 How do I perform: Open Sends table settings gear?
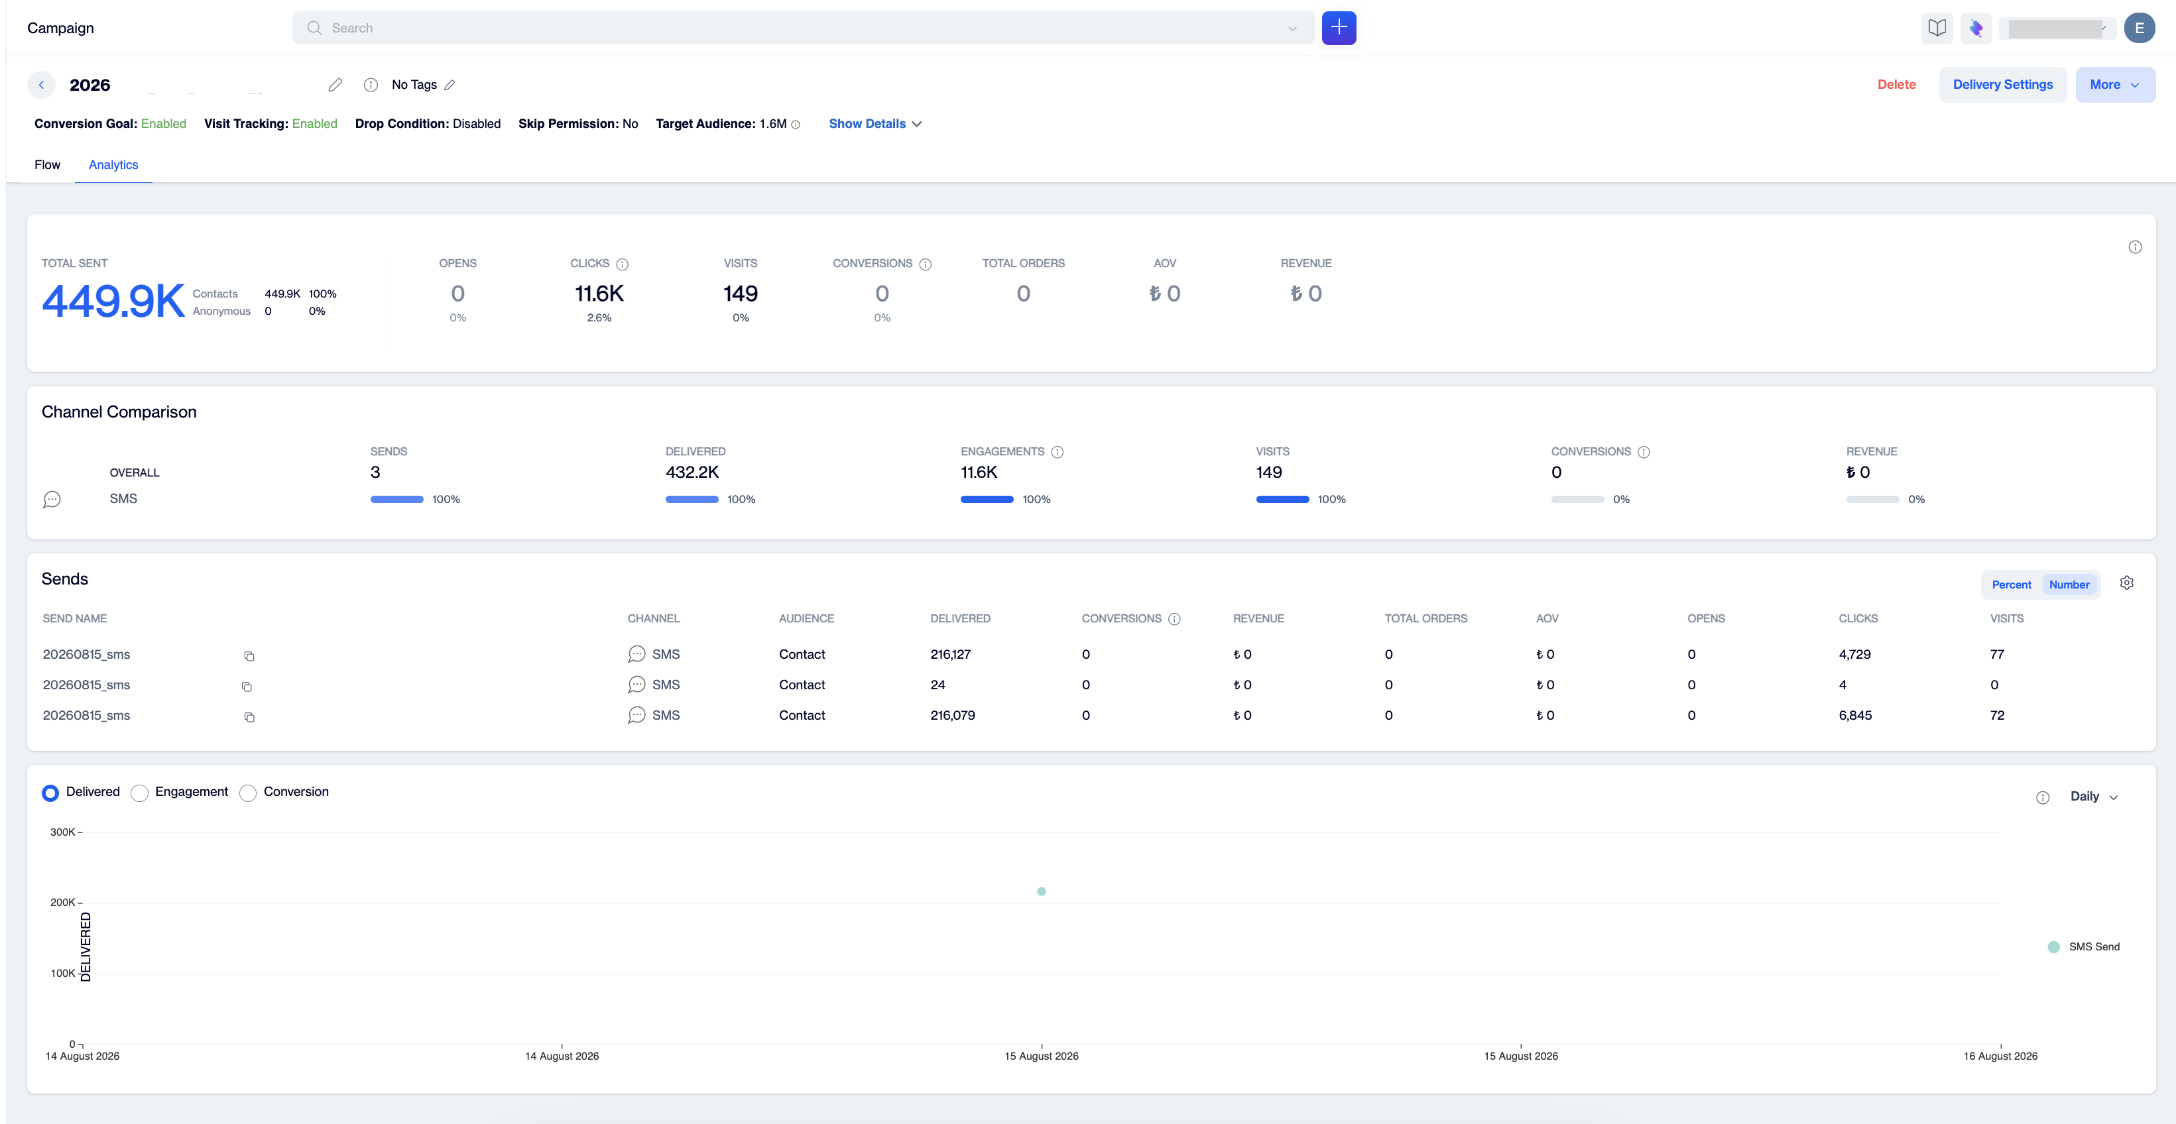(x=2127, y=583)
